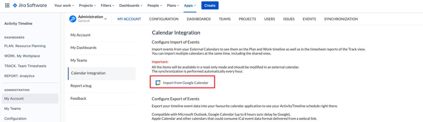Open the Apps menu
Screen dimensions: 423x122
(190, 6)
